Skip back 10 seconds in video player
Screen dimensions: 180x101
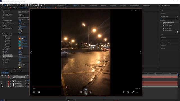pyautogui.click(x=81, y=92)
